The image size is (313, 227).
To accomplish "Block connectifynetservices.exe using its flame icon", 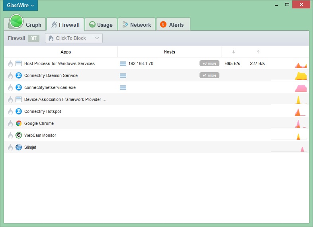I will [x=10, y=88].
